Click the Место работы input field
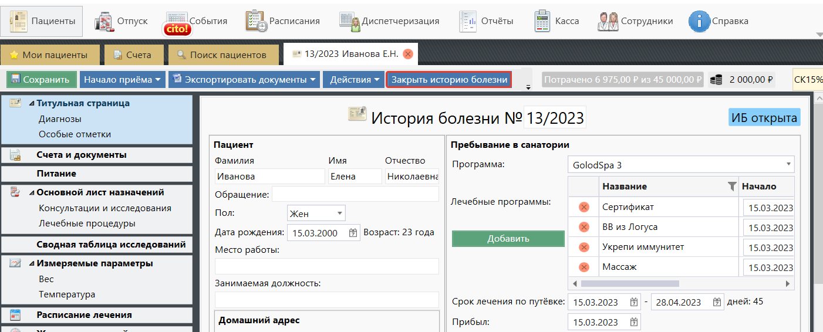Screen dimensions: 823x332 326,266
